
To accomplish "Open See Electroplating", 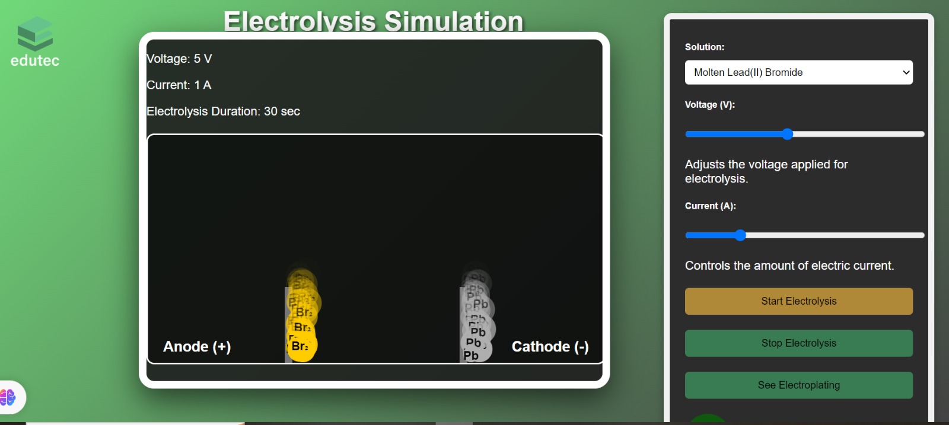I will coord(798,385).
